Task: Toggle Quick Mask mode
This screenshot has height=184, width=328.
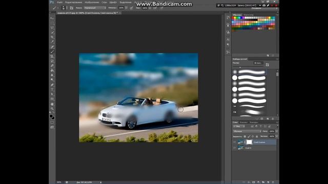Action: pyautogui.click(x=52, y=123)
